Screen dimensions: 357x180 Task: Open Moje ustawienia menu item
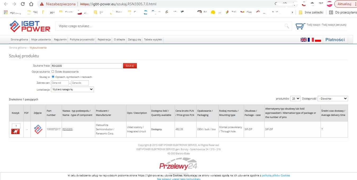41,40
